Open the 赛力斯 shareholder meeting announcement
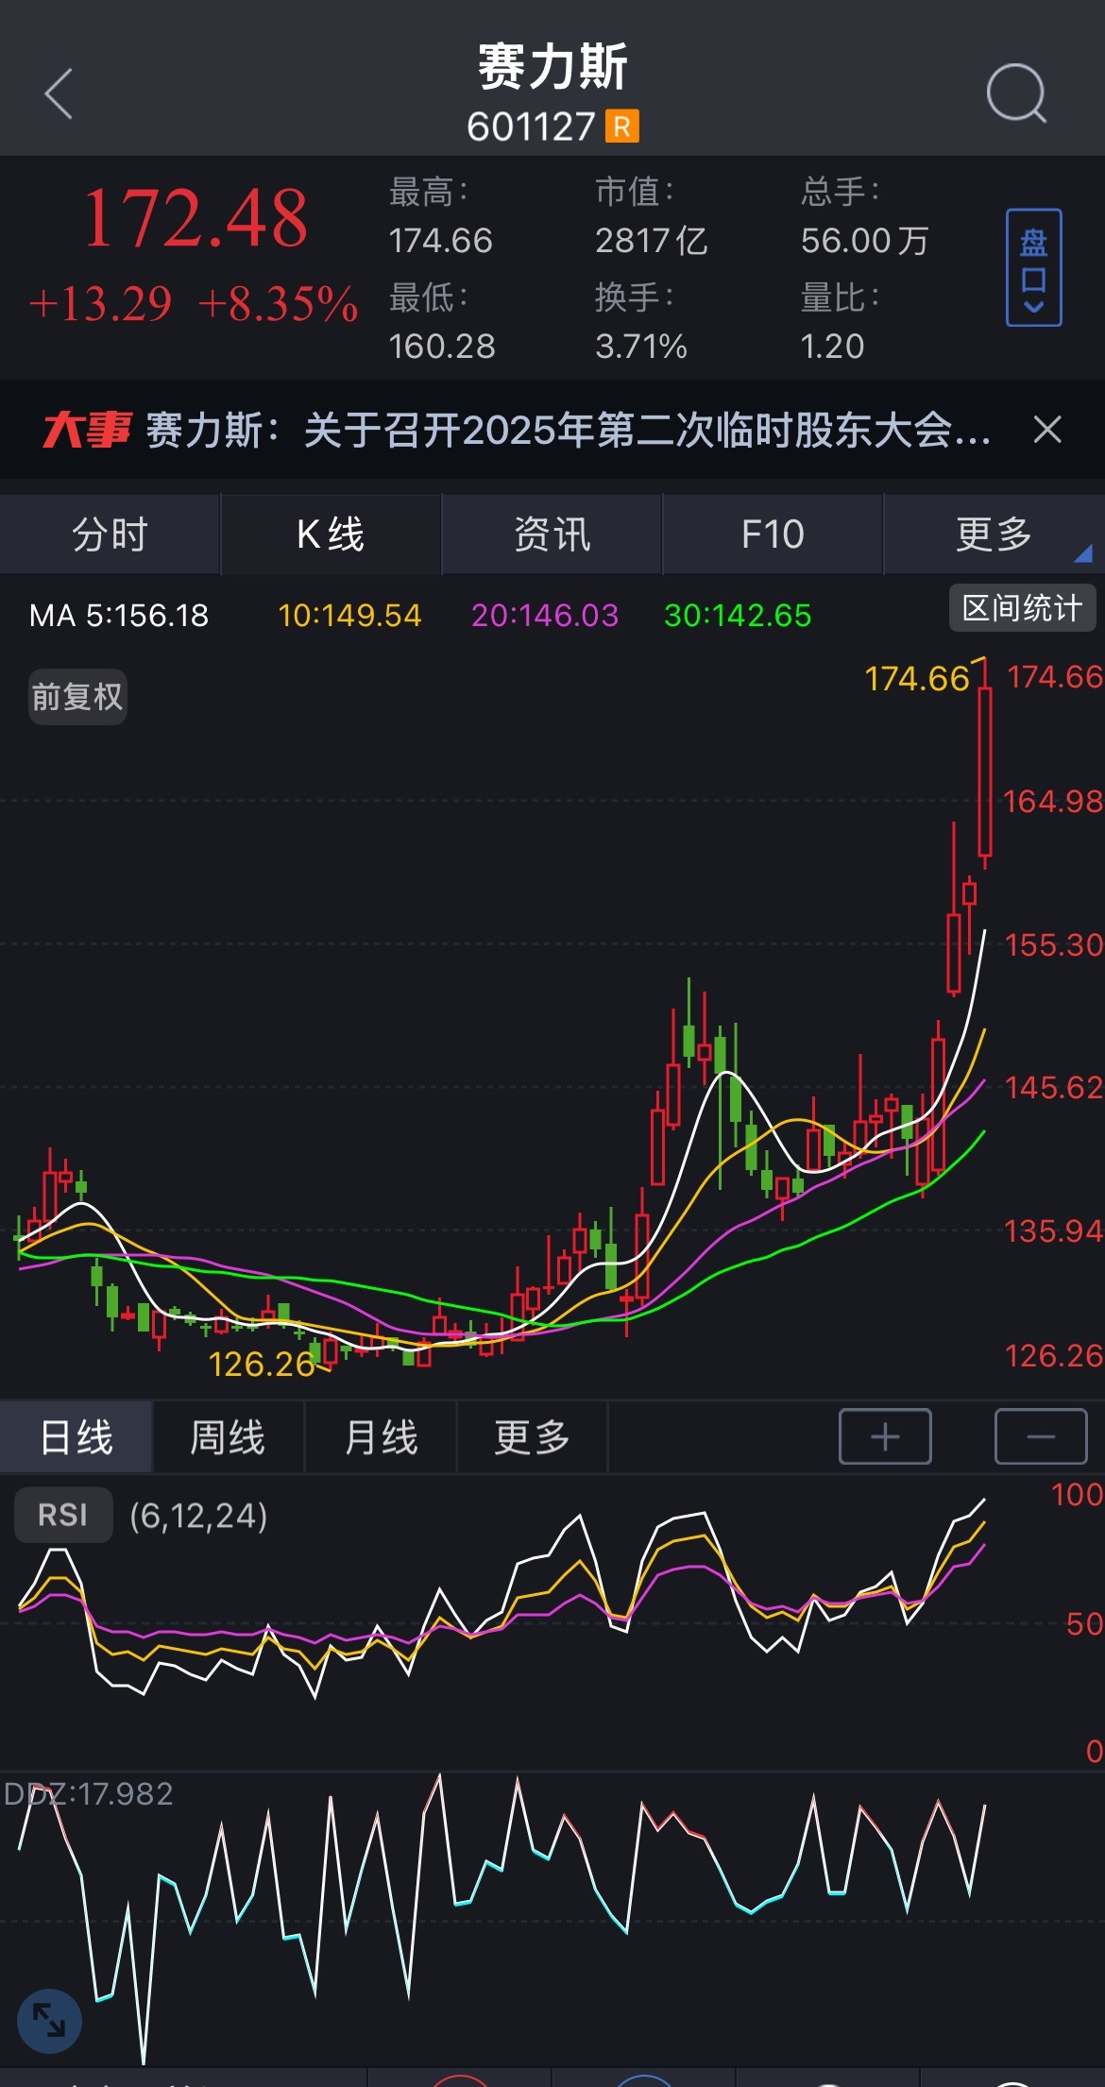 pos(569,431)
